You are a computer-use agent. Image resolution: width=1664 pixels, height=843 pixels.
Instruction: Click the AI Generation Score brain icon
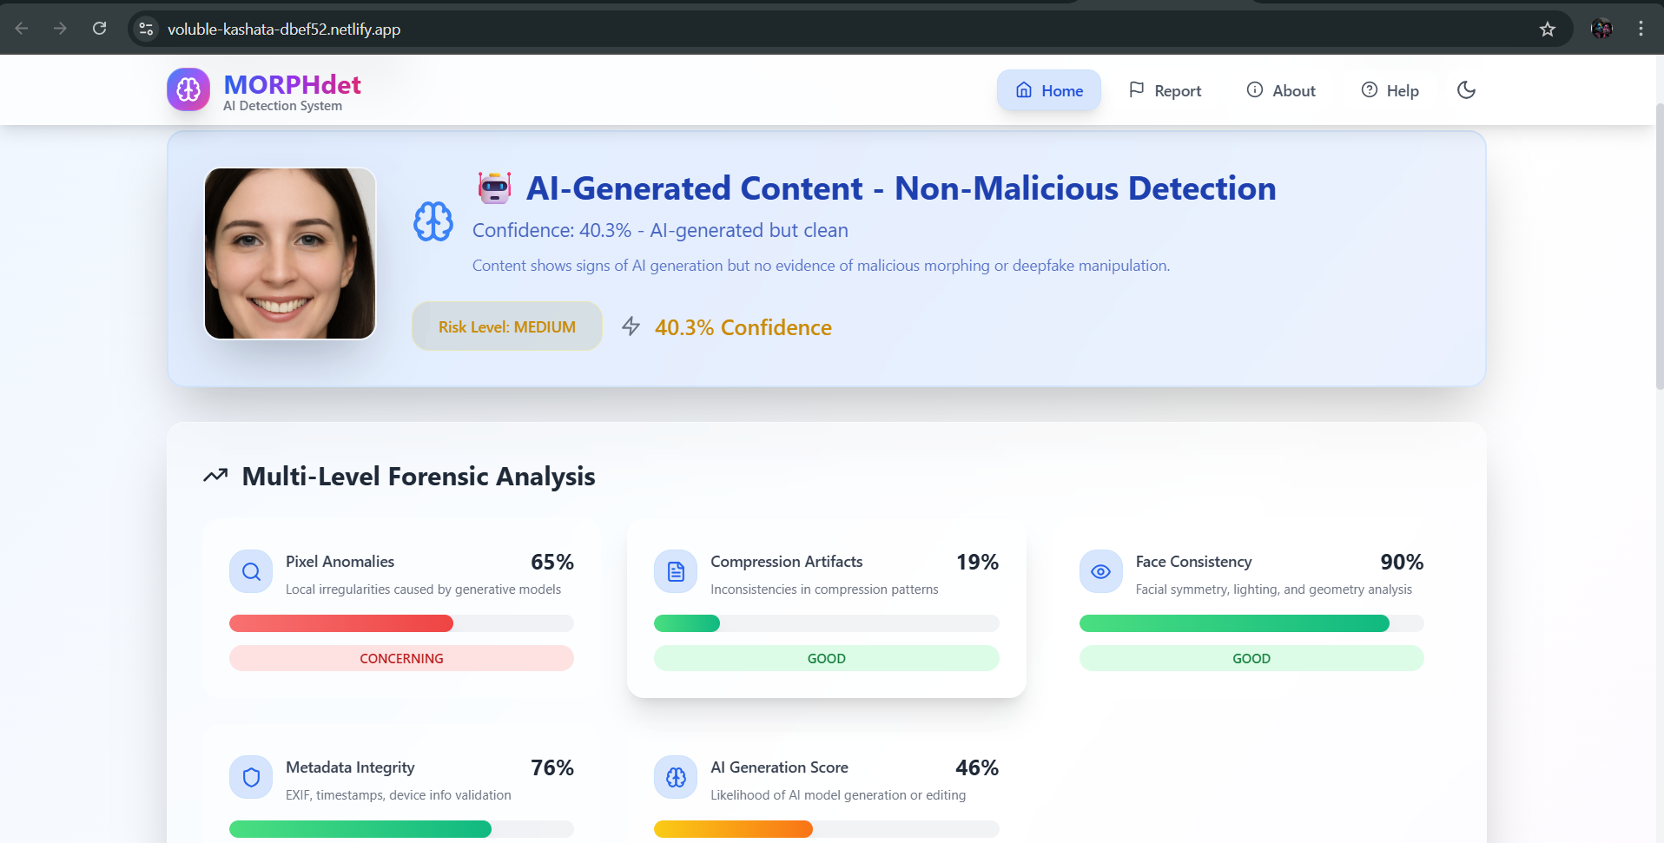[x=675, y=777]
